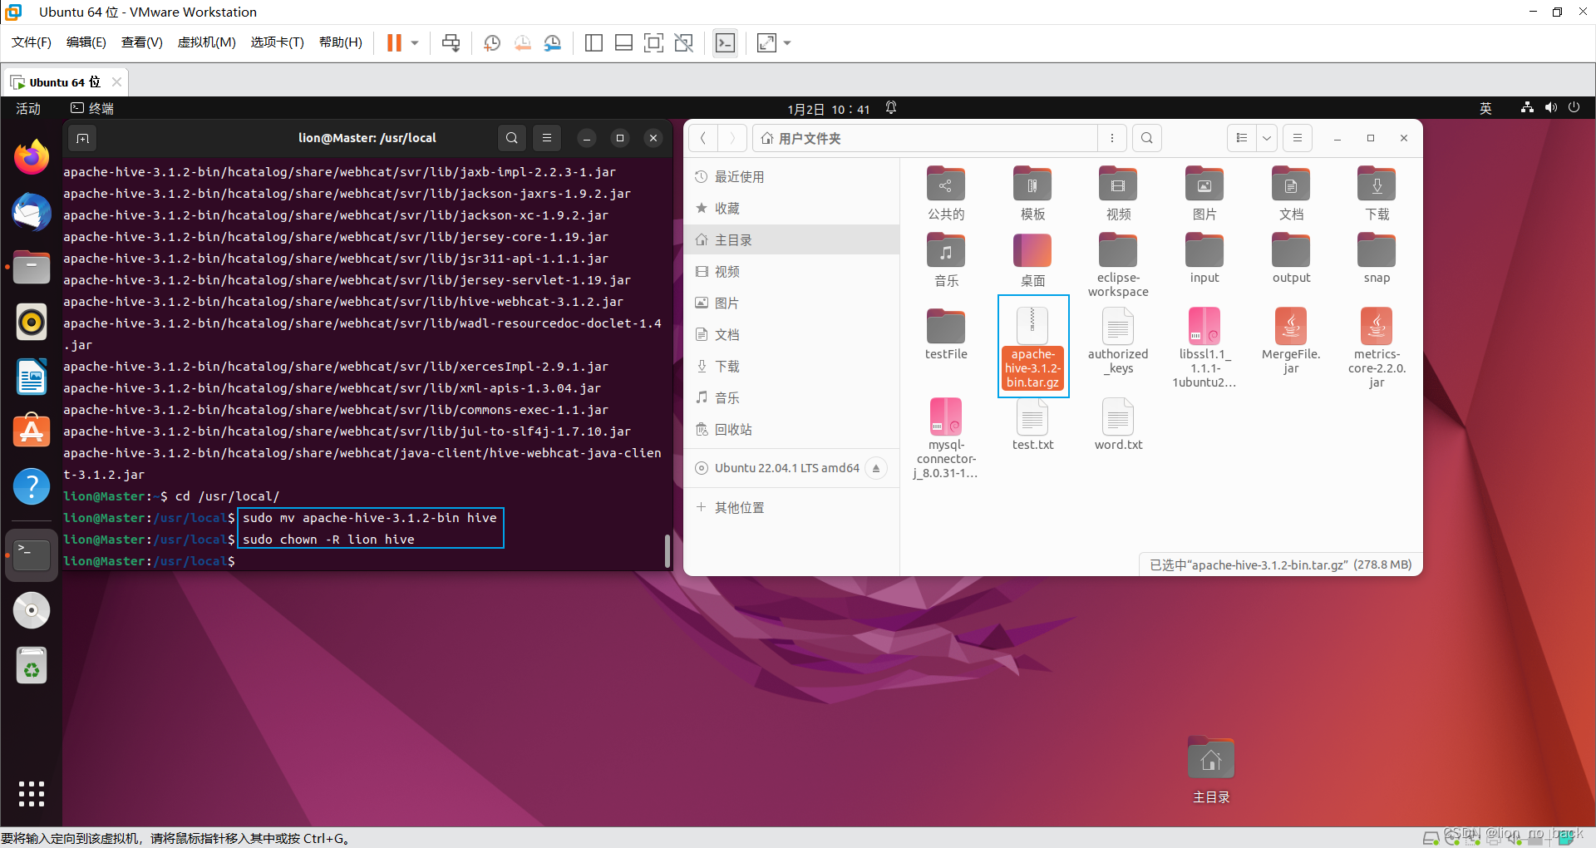This screenshot has height=848, width=1596.
Task: Open the disc drive icon in dock
Action: coord(32,610)
